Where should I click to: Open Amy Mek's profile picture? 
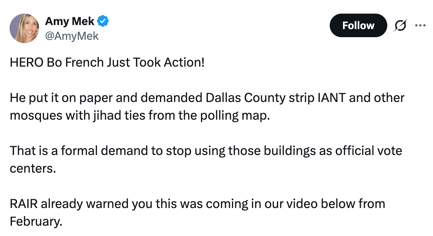pos(24,28)
